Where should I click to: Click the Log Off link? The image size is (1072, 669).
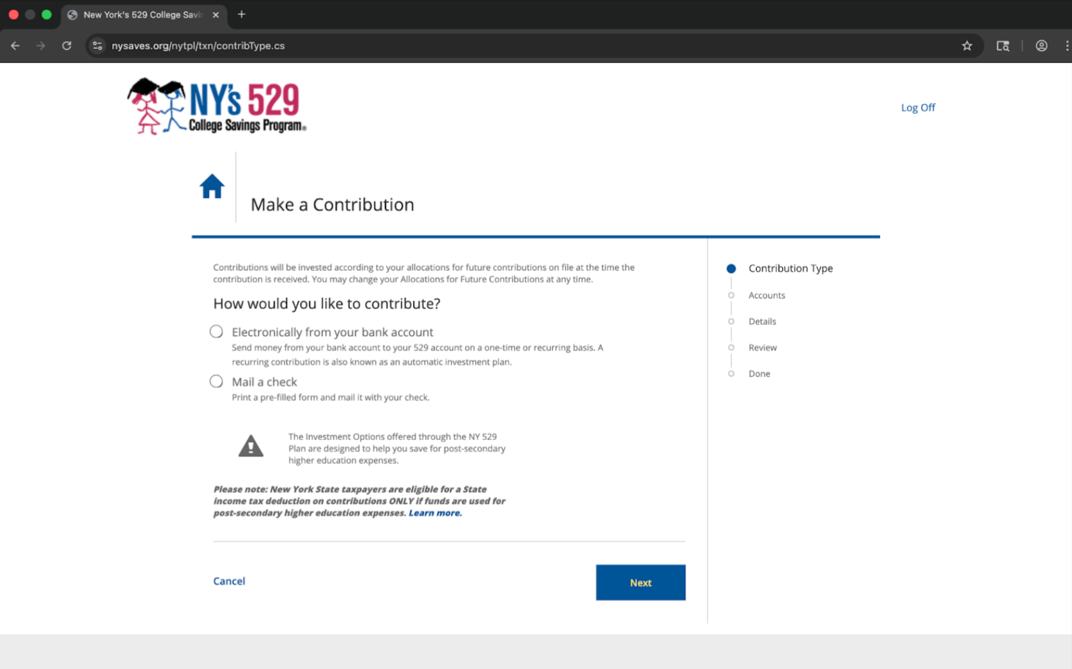918,107
